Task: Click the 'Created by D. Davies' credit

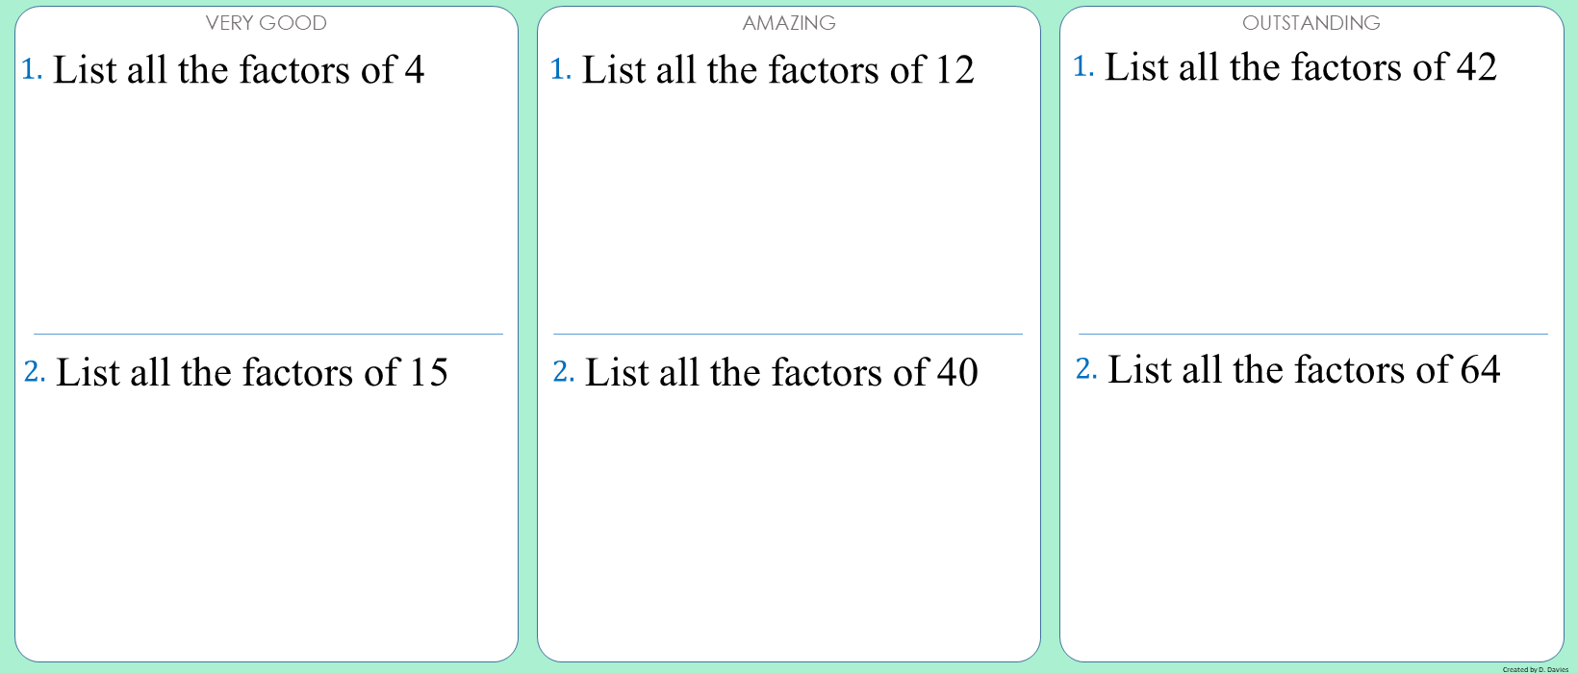Action: (x=1535, y=669)
